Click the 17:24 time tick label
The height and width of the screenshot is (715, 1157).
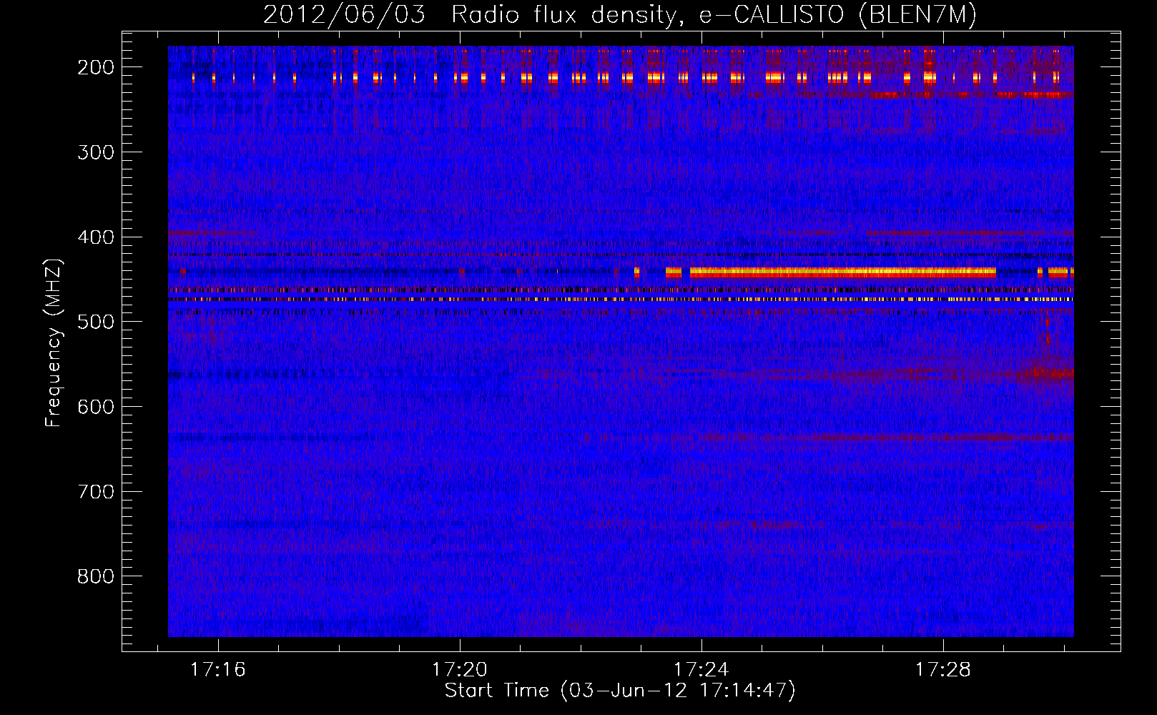click(x=701, y=669)
